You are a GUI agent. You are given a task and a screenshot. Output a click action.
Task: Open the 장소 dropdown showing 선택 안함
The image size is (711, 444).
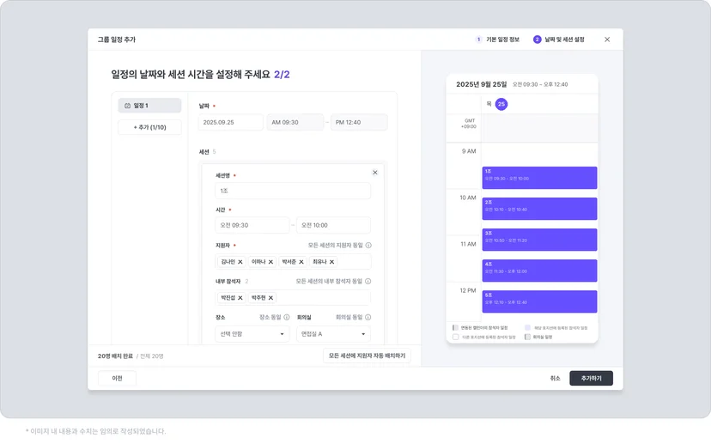click(252, 334)
